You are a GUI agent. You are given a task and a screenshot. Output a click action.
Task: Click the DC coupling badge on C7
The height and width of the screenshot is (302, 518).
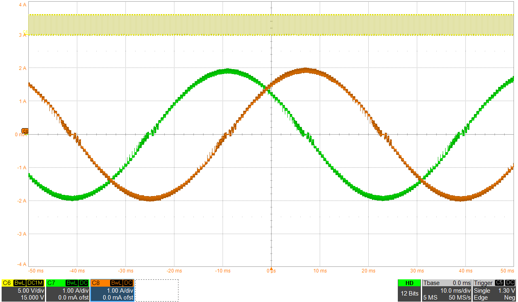click(83, 283)
